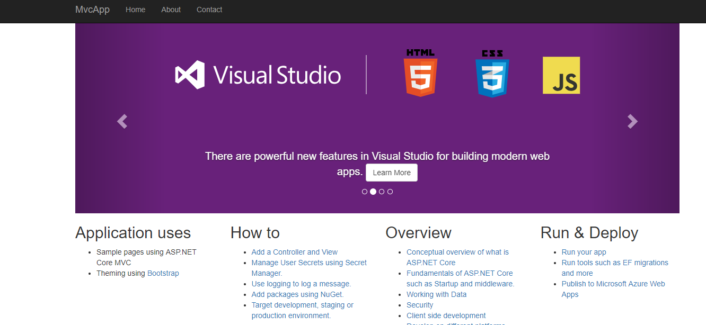This screenshot has height=325, width=706.
Task: Open 'Use logging to log a message' link
Action: click(301, 284)
